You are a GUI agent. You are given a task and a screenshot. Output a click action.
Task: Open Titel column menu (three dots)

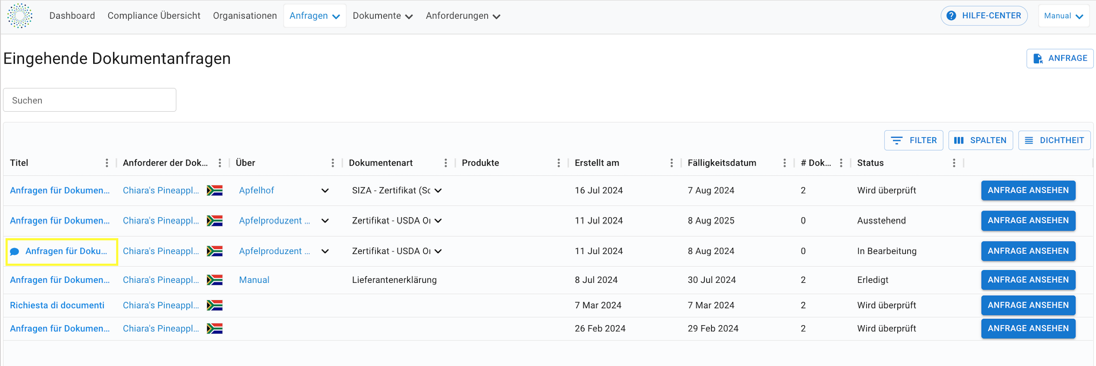(107, 163)
